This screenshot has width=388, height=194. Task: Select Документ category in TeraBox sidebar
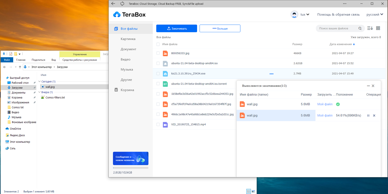pyautogui.click(x=128, y=49)
